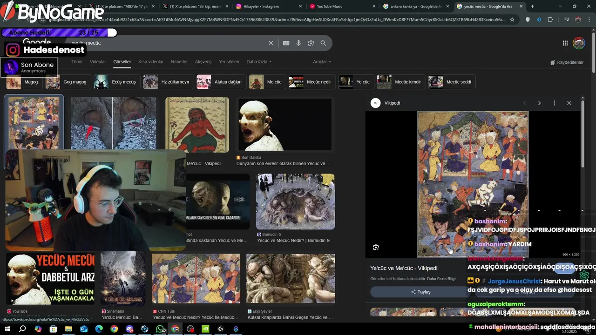This screenshot has width=596, height=335.
Task: Open the Son Dakika bald creature thumbnail
Action: pyautogui.click(x=285, y=125)
